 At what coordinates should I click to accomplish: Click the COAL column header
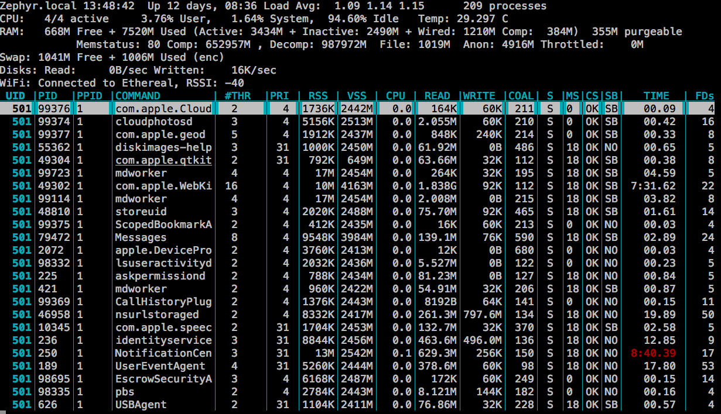[x=521, y=96]
